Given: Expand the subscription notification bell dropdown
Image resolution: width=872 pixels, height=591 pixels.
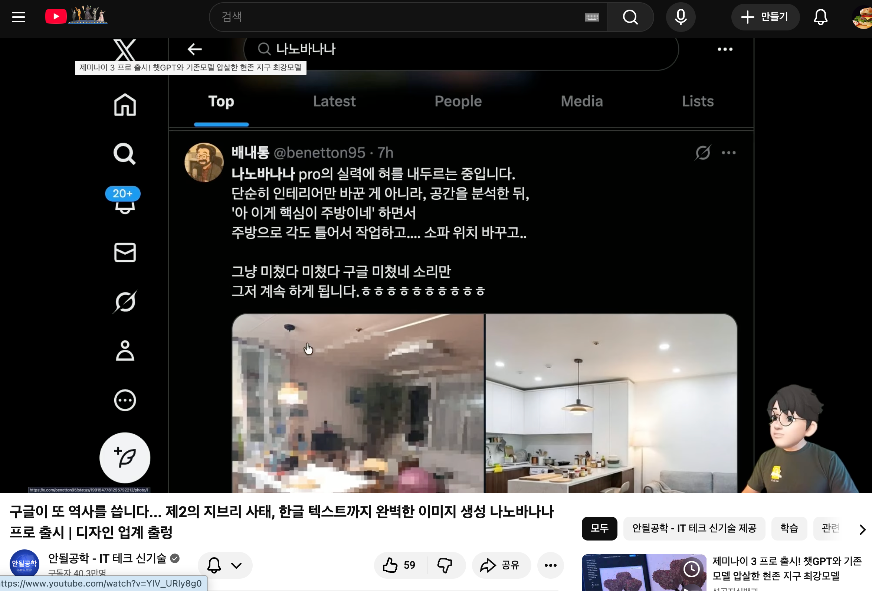Looking at the screenshot, I should coord(225,565).
